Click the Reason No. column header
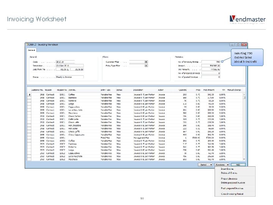Image resolution: width=273 pixels, height=205 pixels. [62, 90]
